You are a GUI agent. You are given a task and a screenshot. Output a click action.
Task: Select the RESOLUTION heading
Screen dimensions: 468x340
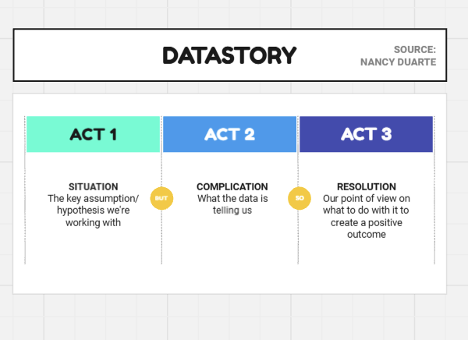pos(367,186)
